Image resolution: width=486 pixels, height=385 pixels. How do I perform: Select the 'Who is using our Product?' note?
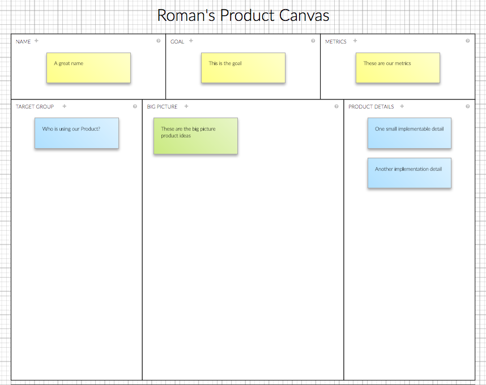pos(76,133)
